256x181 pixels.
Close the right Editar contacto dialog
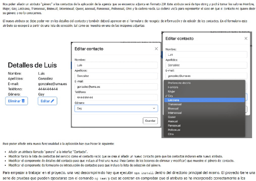pyautogui.click(x=246, y=38)
